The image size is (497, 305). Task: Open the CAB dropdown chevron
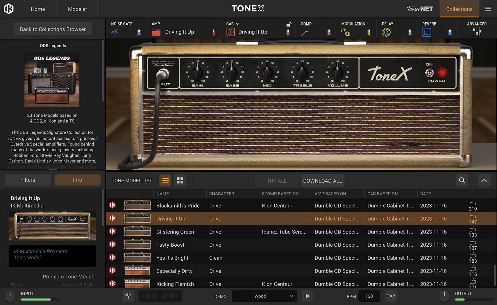(x=238, y=24)
